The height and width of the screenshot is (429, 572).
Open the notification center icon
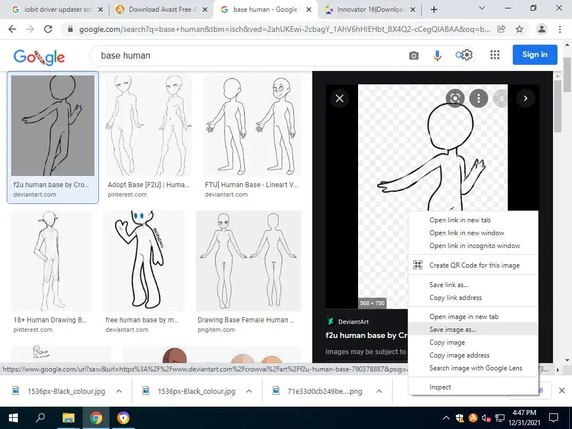coord(554,418)
